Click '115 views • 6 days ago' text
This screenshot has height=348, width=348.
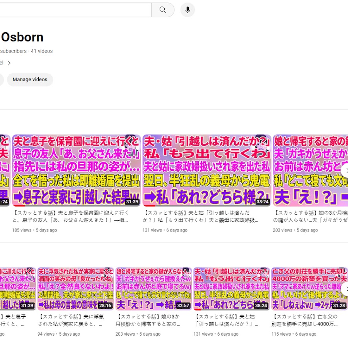pyautogui.click(x=294, y=334)
